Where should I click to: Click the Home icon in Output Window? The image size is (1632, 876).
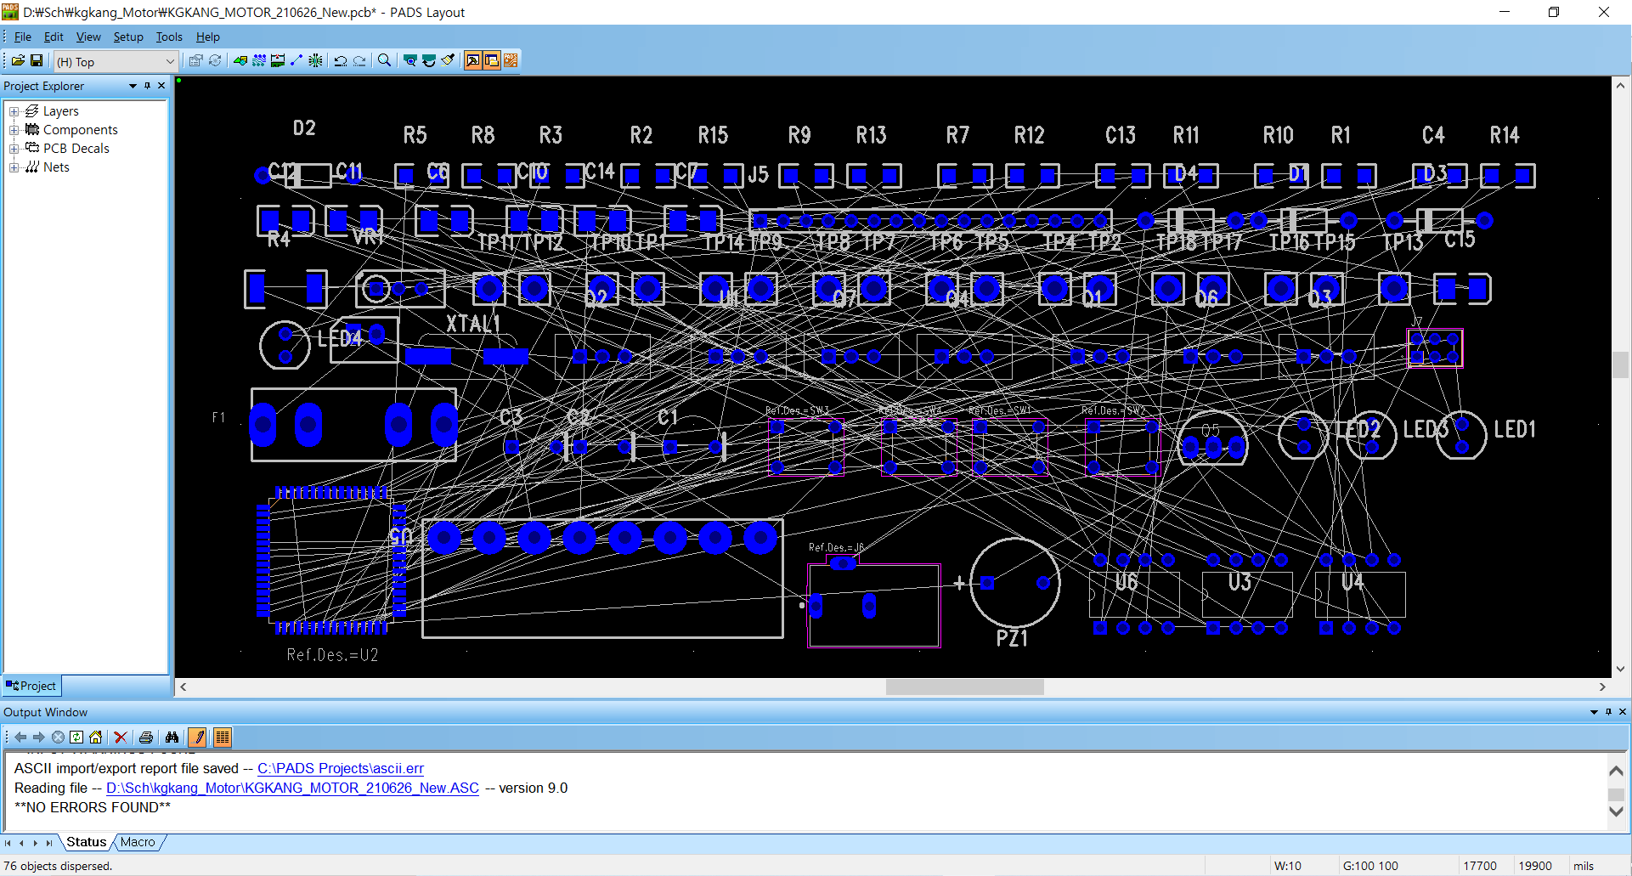click(95, 738)
